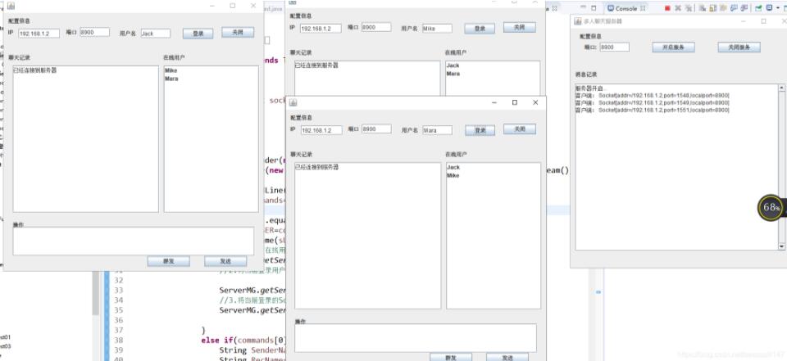Click the message input box in Mara's window
The width and height of the screenshot is (787, 361).
pyautogui.click(x=416, y=337)
